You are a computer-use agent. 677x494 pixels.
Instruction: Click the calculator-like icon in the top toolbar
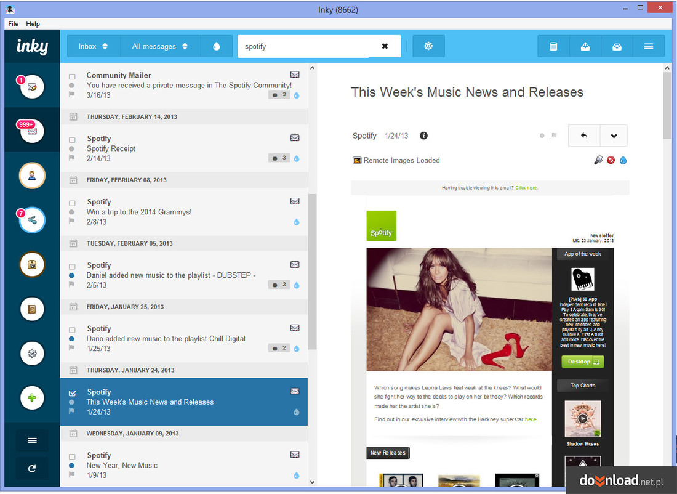pyautogui.click(x=553, y=46)
